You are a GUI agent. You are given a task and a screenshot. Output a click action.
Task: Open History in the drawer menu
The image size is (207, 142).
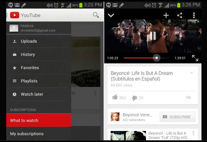coord(39,54)
